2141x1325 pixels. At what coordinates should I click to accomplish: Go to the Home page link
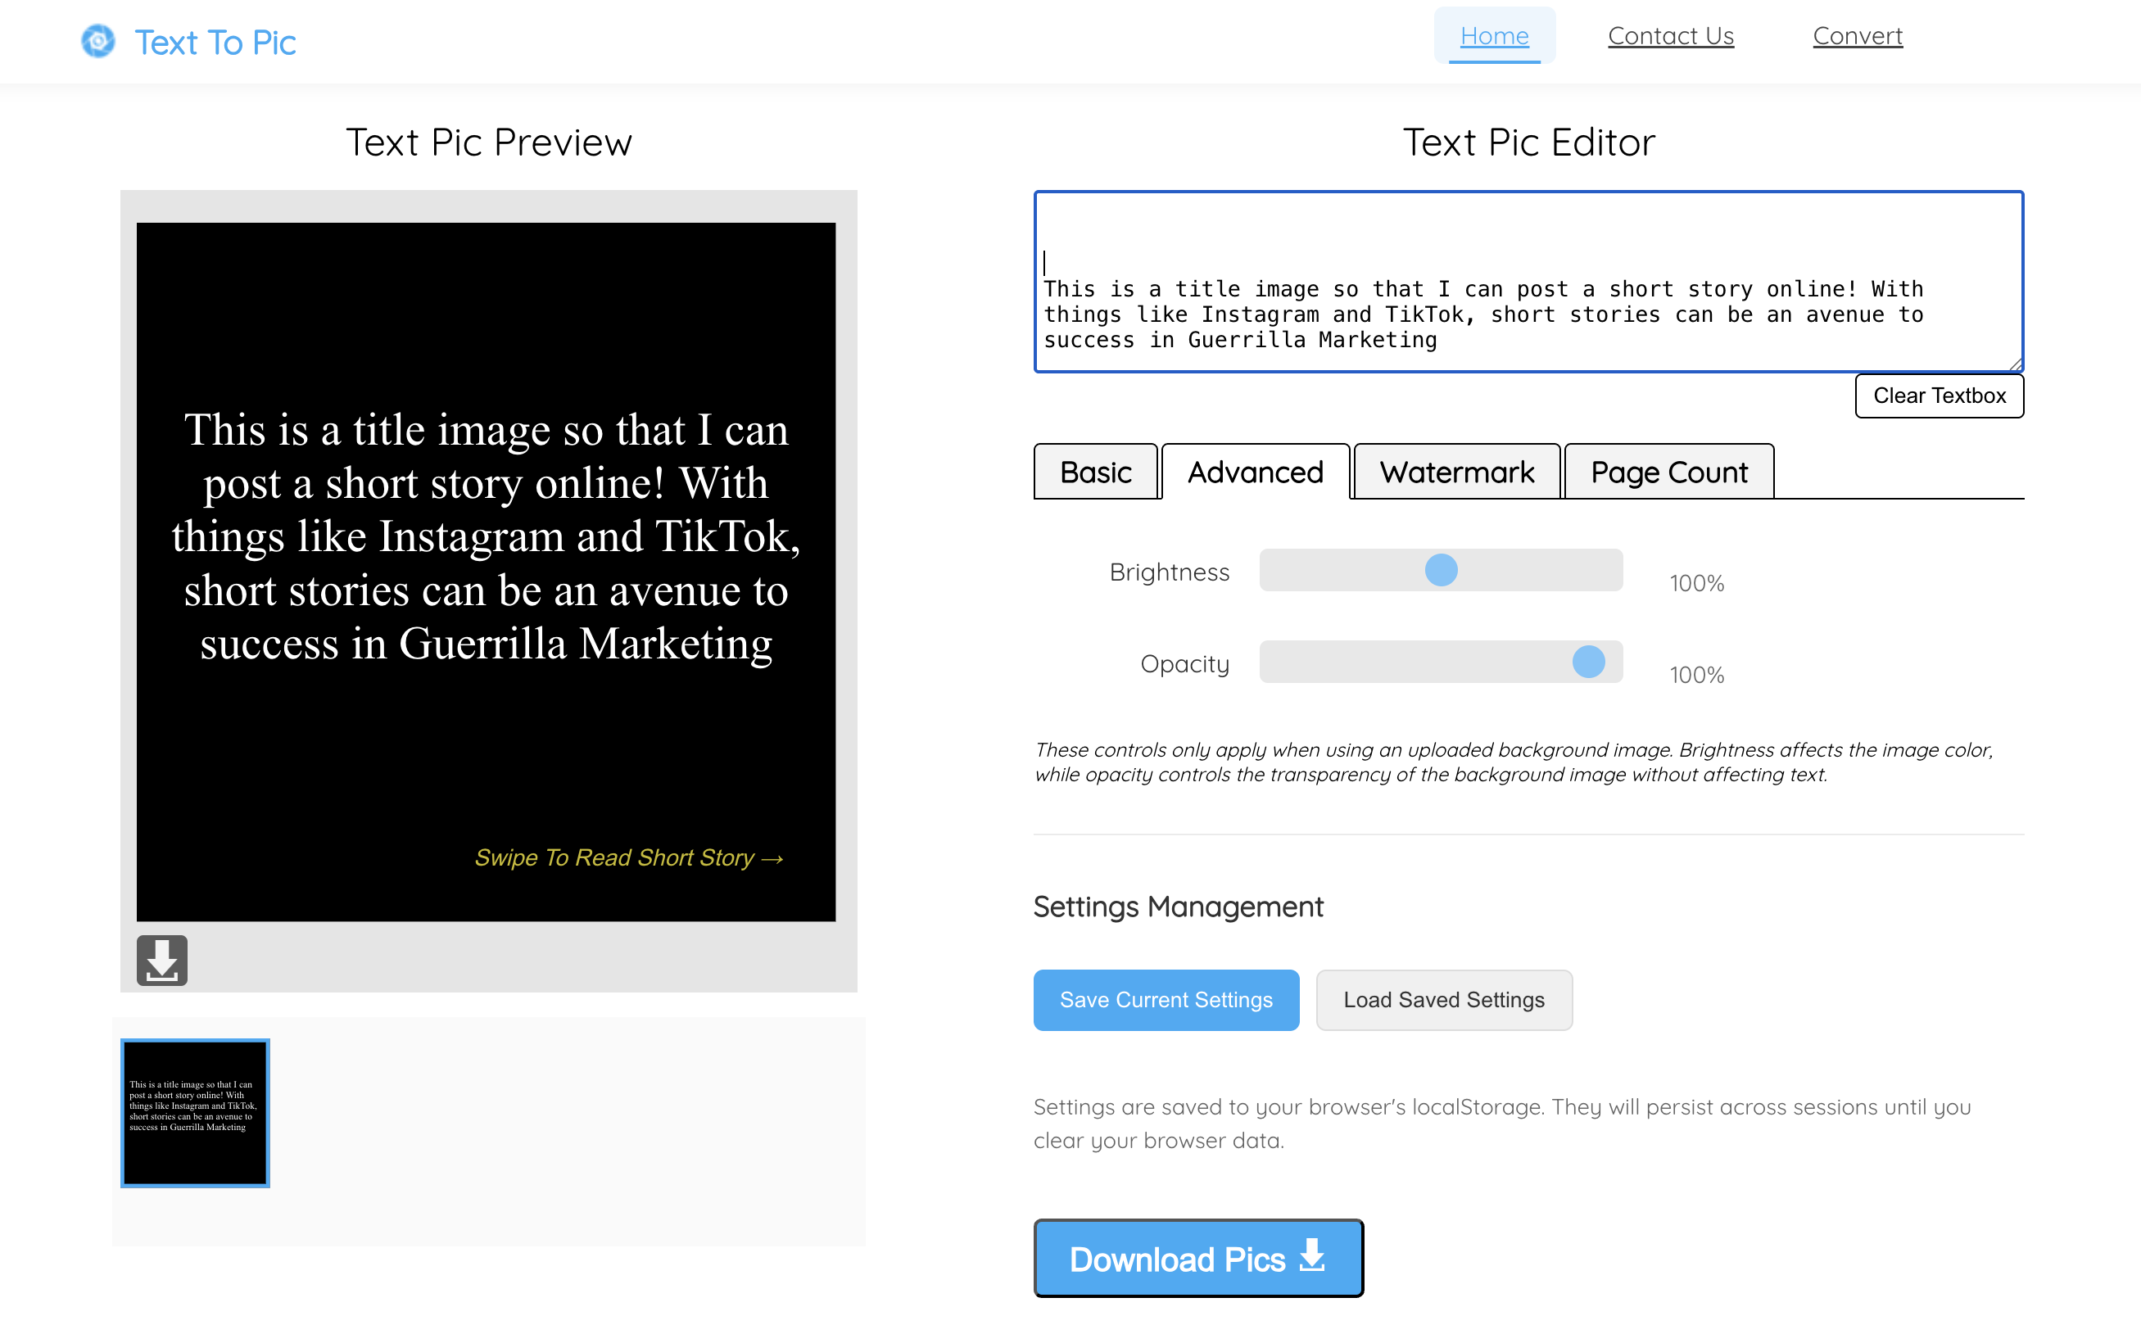tap(1494, 36)
